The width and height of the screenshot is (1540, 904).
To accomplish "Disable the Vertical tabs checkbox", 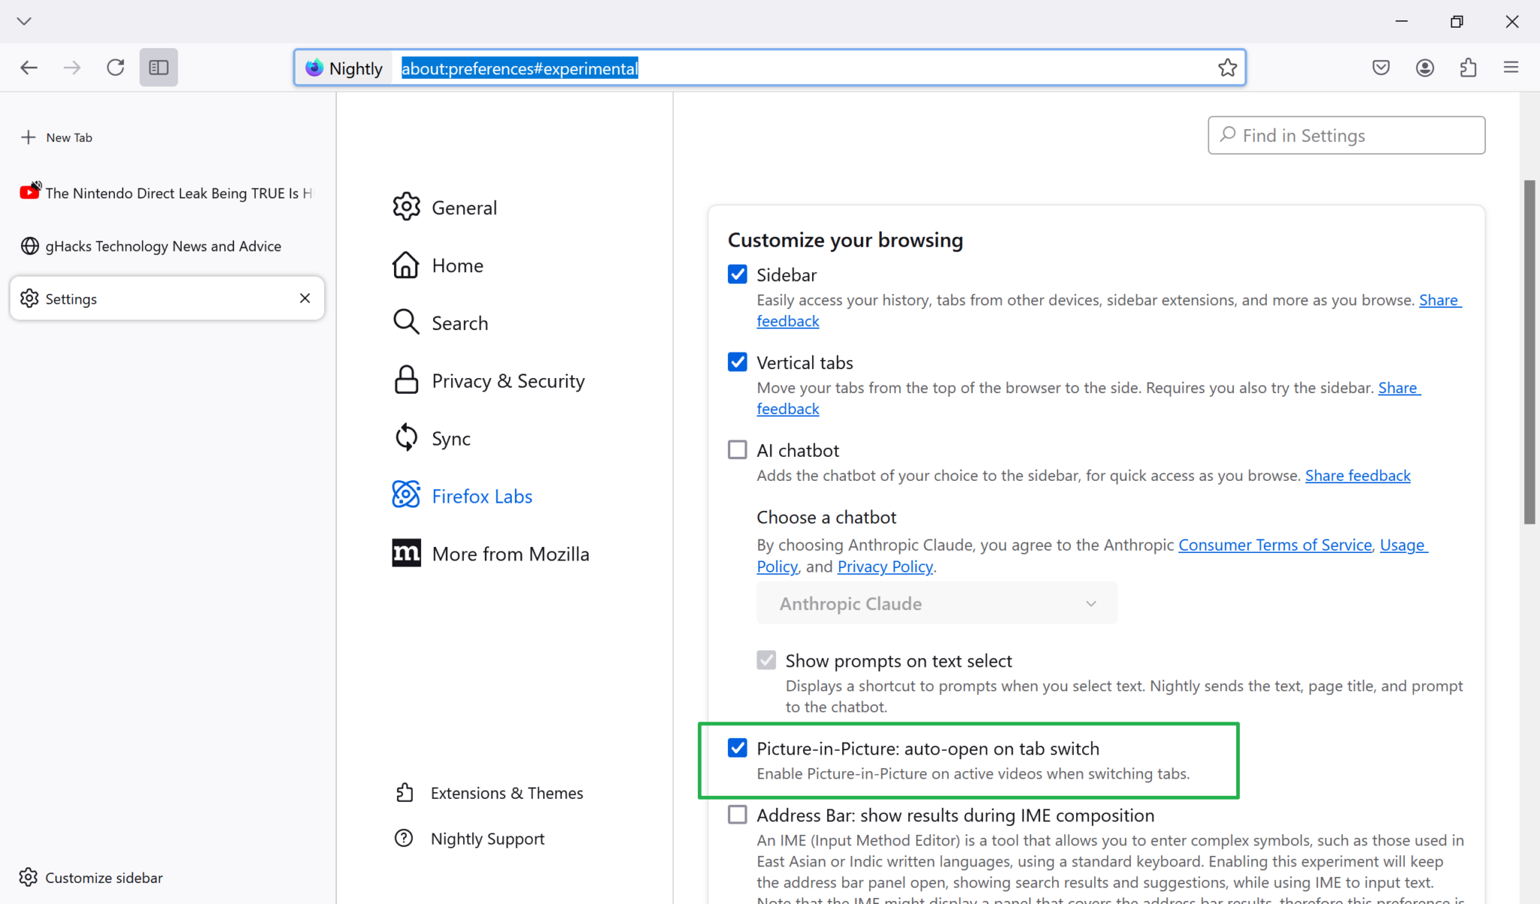I will pos(737,361).
